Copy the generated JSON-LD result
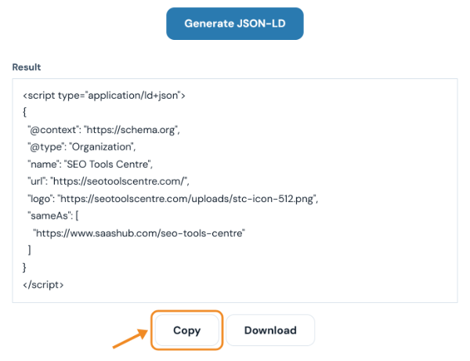Viewport: 470px width, 361px height. pos(186,330)
